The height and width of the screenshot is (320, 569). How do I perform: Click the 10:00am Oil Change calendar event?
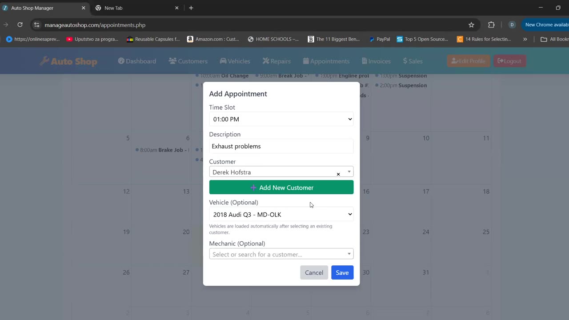tap(222, 76)
